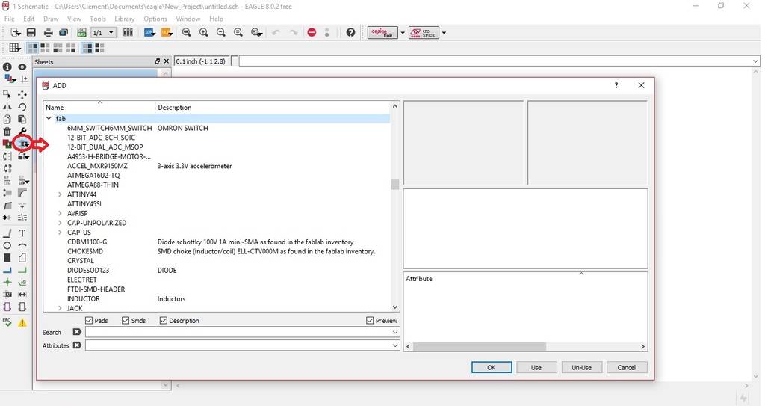Select the Move tool

[22, 94]
